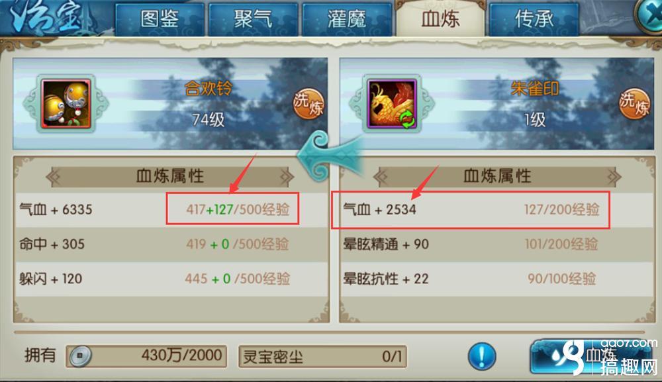
Task: Select the 命中 + 305 attribute row
Action: (x=171, y=244)
